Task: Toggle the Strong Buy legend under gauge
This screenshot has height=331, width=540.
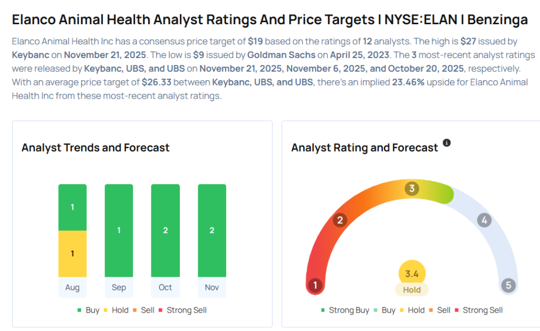Action: coord(344,310)
